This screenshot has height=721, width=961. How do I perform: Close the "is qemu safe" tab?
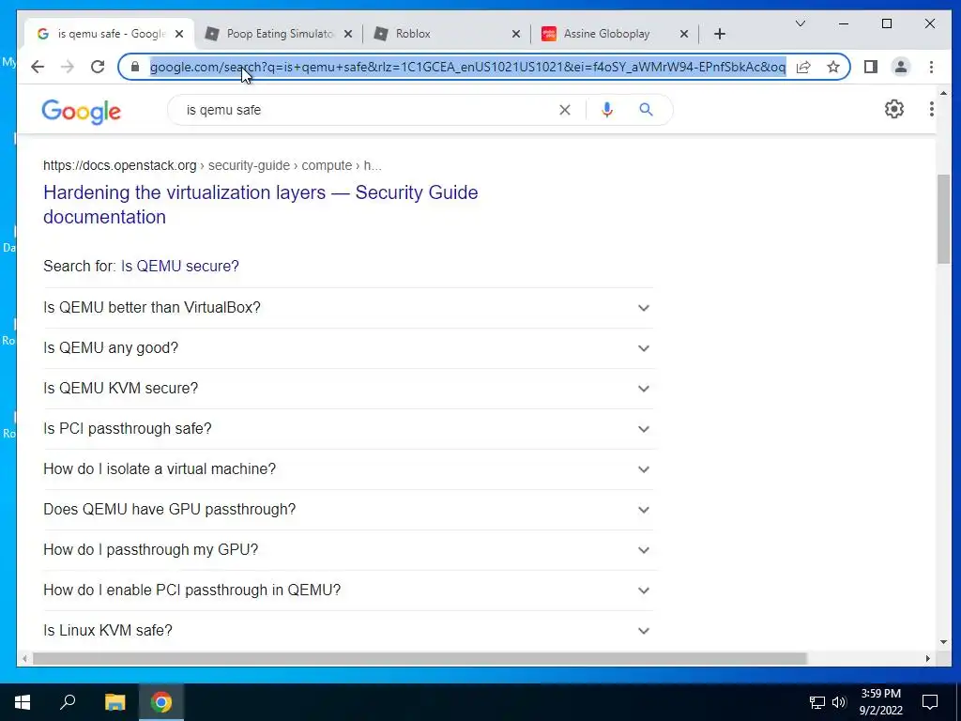click(x=179, y=34)
